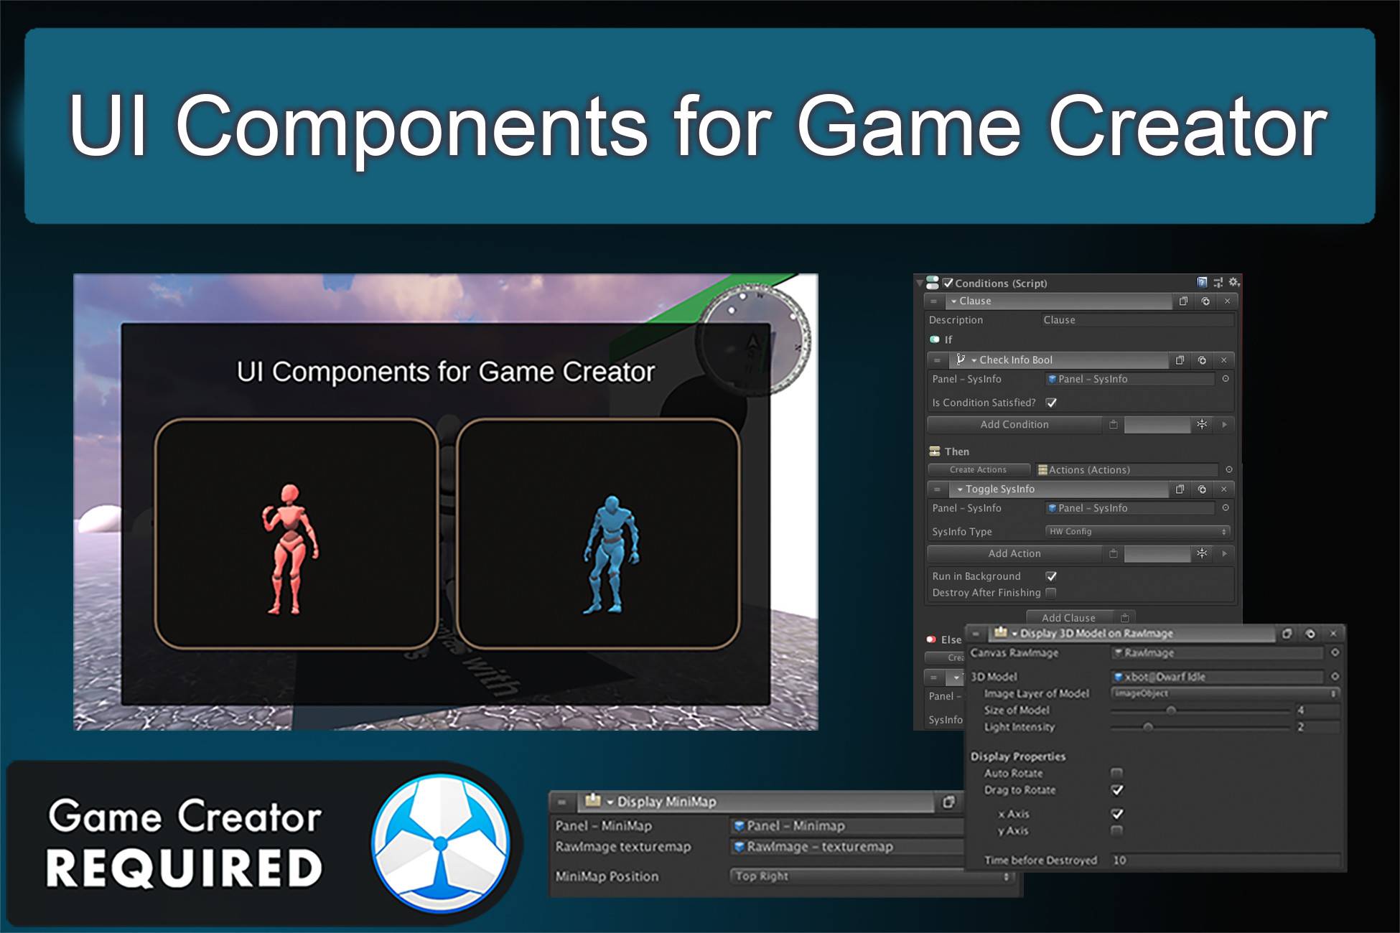Open object picker for Canvas RawImage field
Viewport: 1400px width, 933px height.
pyautogui.click(x=1335, y=653)
